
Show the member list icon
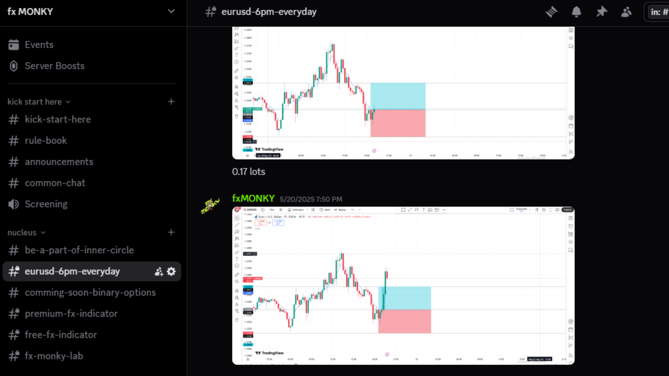(x=626, y=12)
